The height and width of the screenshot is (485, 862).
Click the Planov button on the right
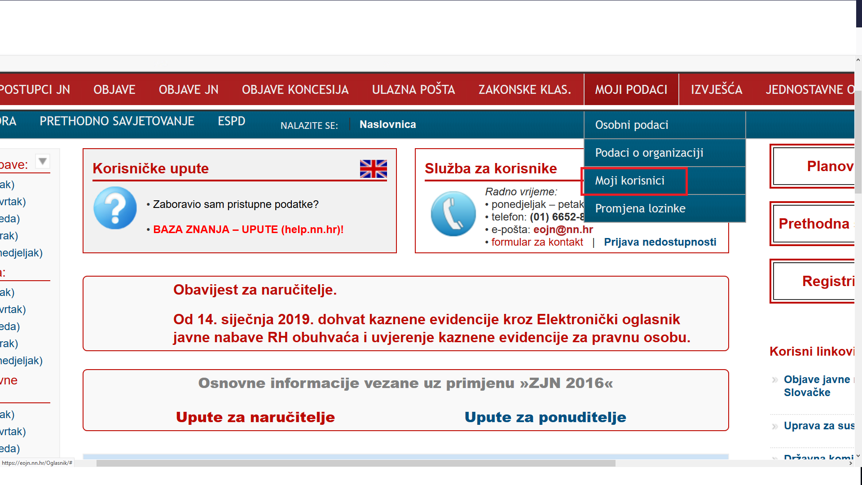[813, 166]
